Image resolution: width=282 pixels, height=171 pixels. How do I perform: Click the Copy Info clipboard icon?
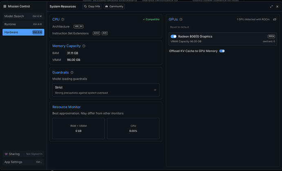pos(85,7)
